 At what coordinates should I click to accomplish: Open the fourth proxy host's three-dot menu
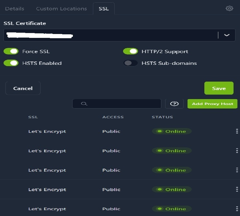click(x=237, y=189)
